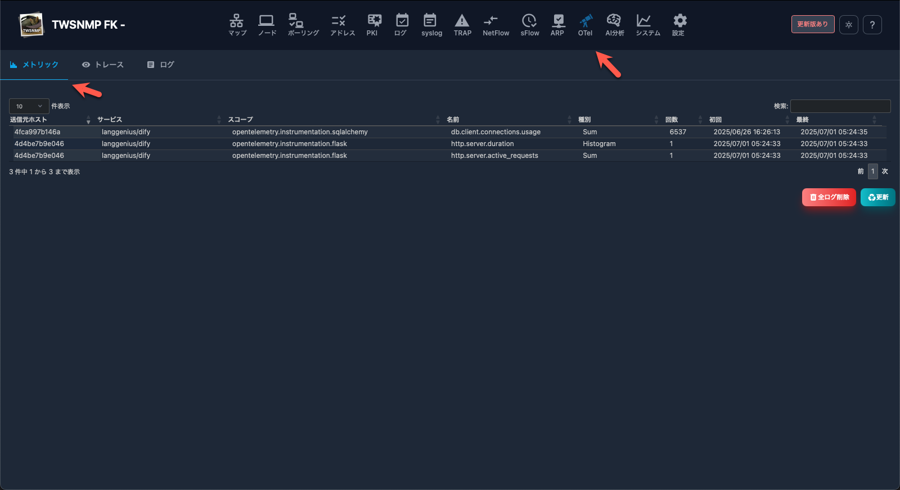Image resolution: width=900 pixels, height=490 pixels.
Task: Click the 6537 count cell
Action: pyautogui.click(x=678, y=132)
